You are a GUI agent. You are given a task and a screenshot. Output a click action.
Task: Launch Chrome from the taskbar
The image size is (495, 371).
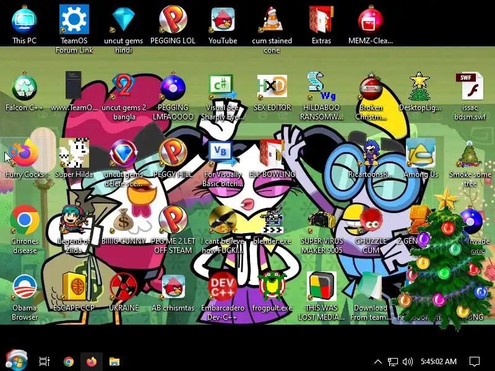coord(69,362)
